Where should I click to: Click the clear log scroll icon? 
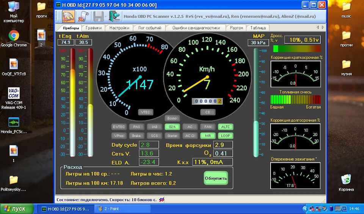83,16
